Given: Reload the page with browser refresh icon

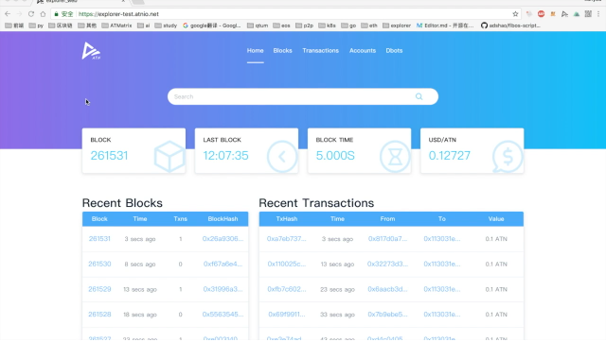Looking at the screenshot, I should point(31,14).
